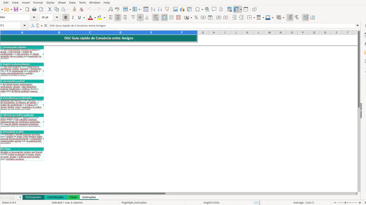366x205 pixels.
Task: Align the cell text right
Action: coord(125,18)
